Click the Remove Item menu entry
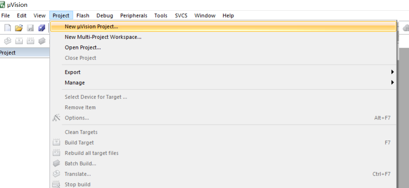 (223, 107)
